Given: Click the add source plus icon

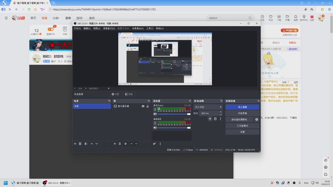Looking at the screenshot, I should tap(115, 144).
